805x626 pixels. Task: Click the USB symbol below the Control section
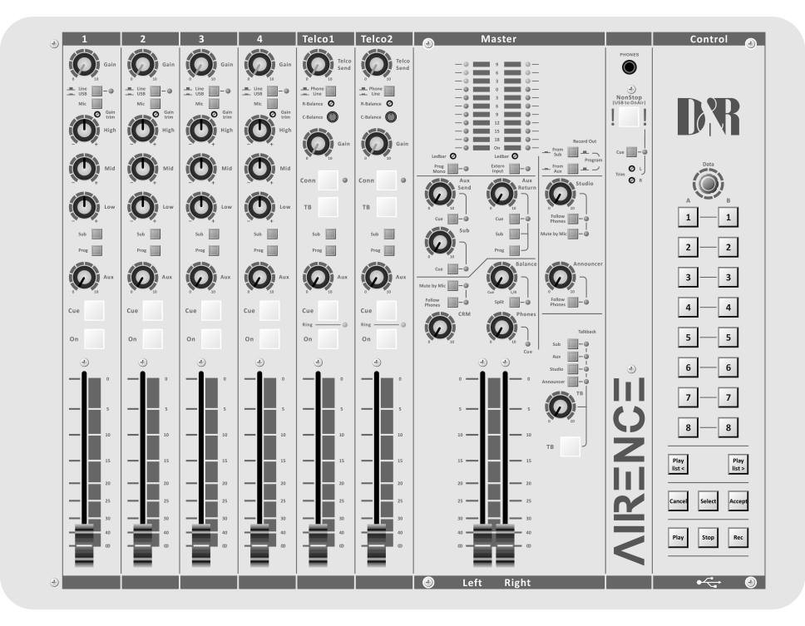[709, 583]
